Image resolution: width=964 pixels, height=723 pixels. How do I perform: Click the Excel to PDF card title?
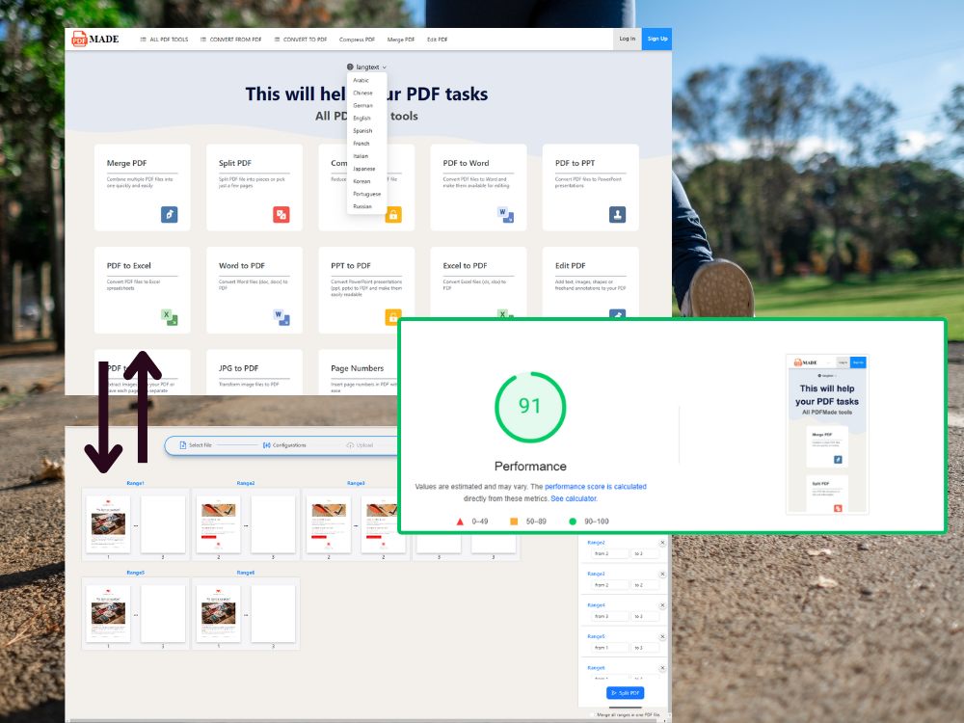click(465, 266)
